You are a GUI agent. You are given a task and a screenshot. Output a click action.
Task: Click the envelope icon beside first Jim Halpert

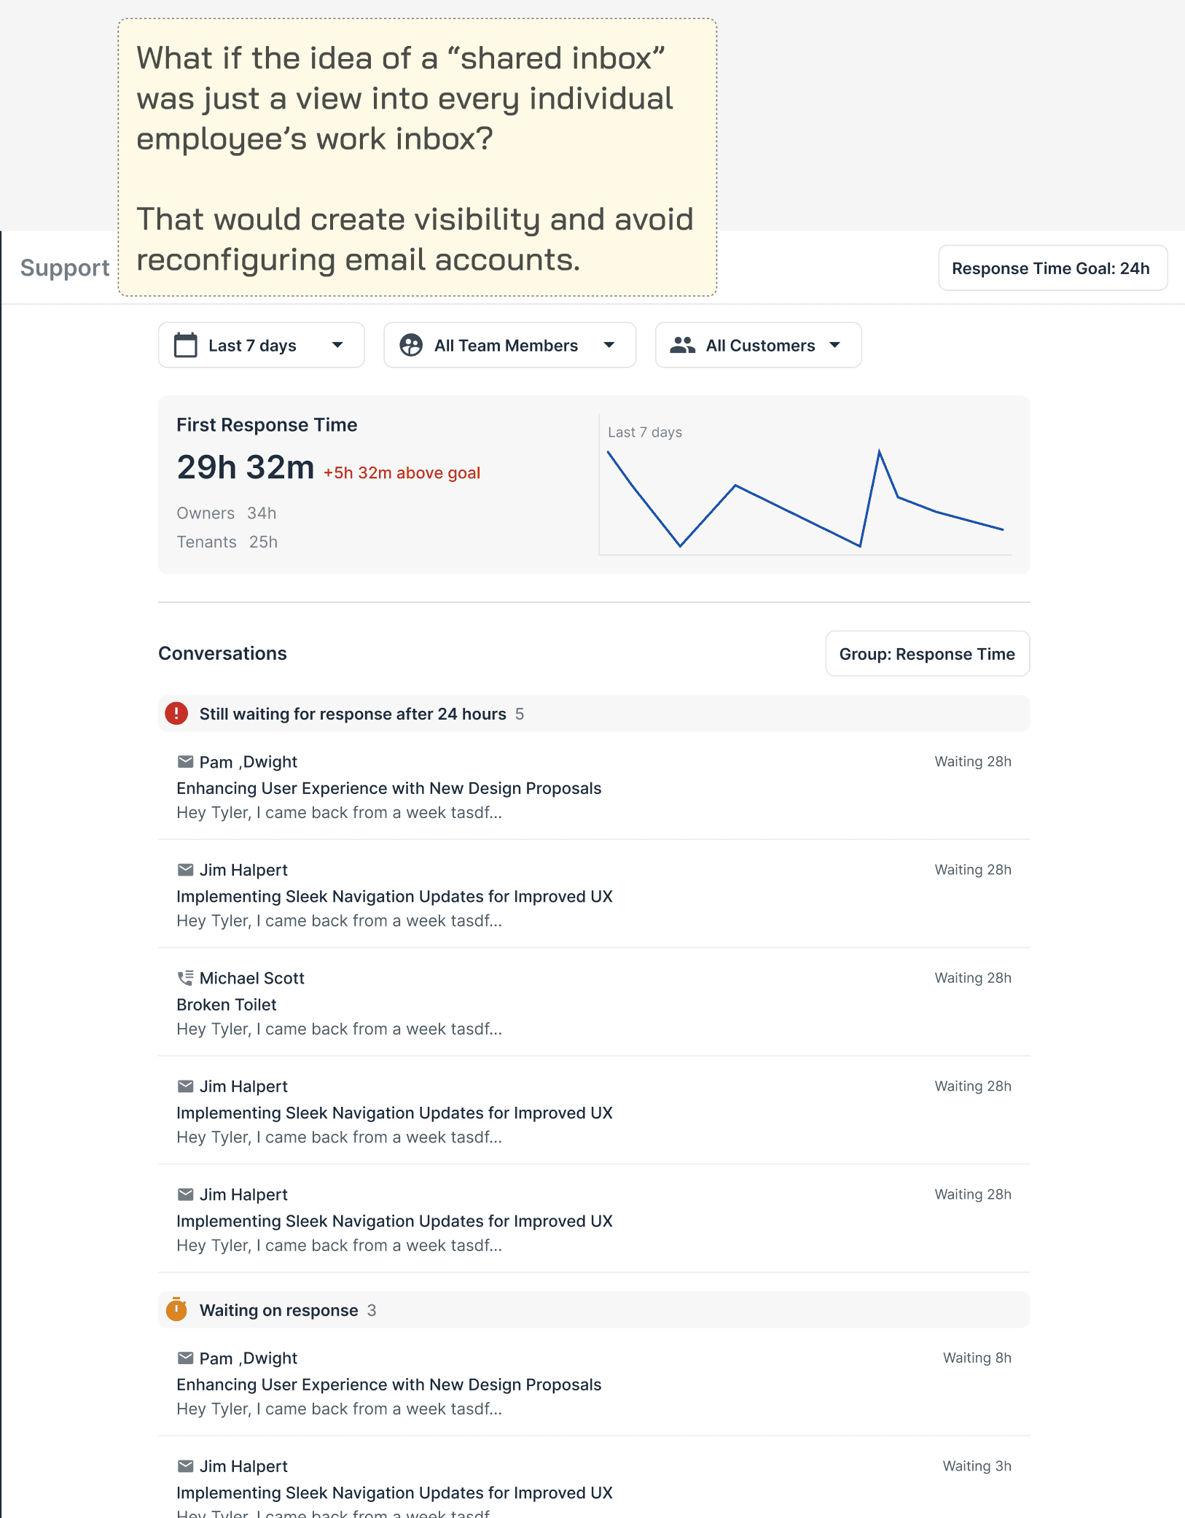pyautogui.click(x=186, y=869)
